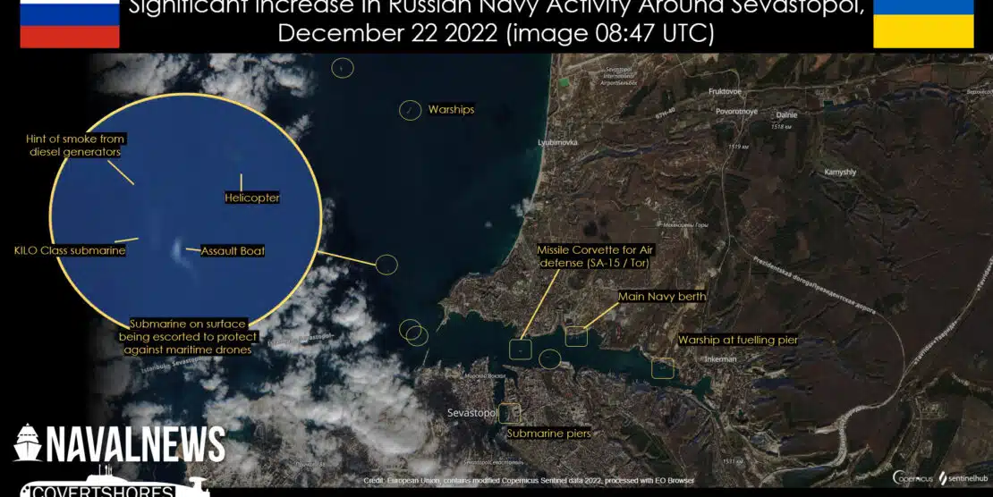Select the Missile Corvette for Air defense label

tap(593, 257)
